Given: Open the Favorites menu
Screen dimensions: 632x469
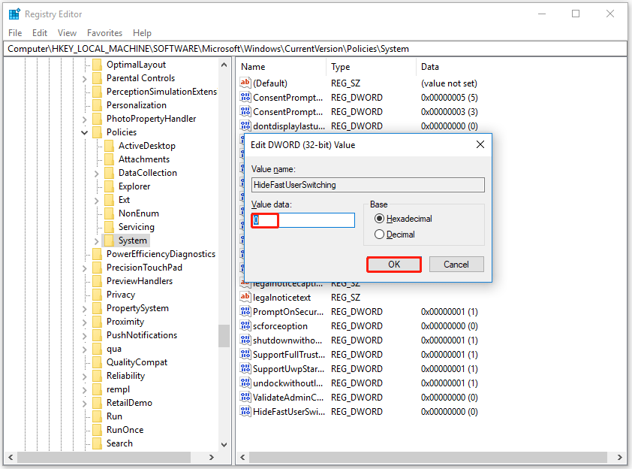Looking at the screenshot, I should (x=104, y=32).
